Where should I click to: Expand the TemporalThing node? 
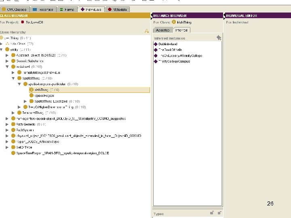point(13,113)
